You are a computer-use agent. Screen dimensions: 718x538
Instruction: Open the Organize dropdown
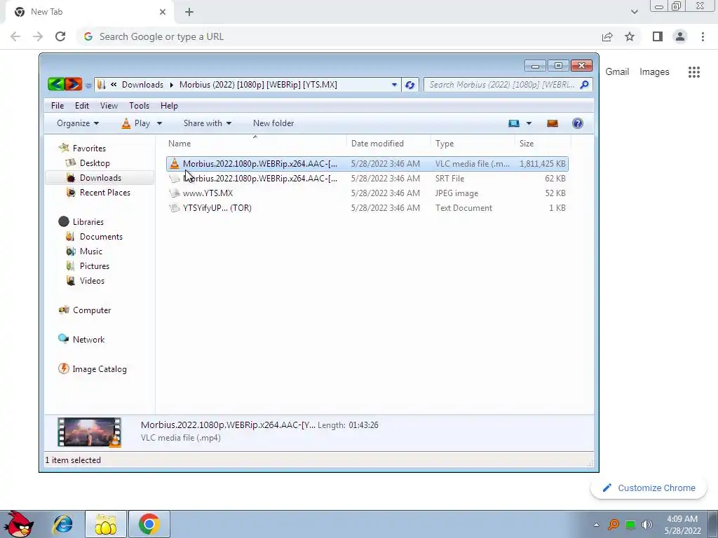pos(78,123)
